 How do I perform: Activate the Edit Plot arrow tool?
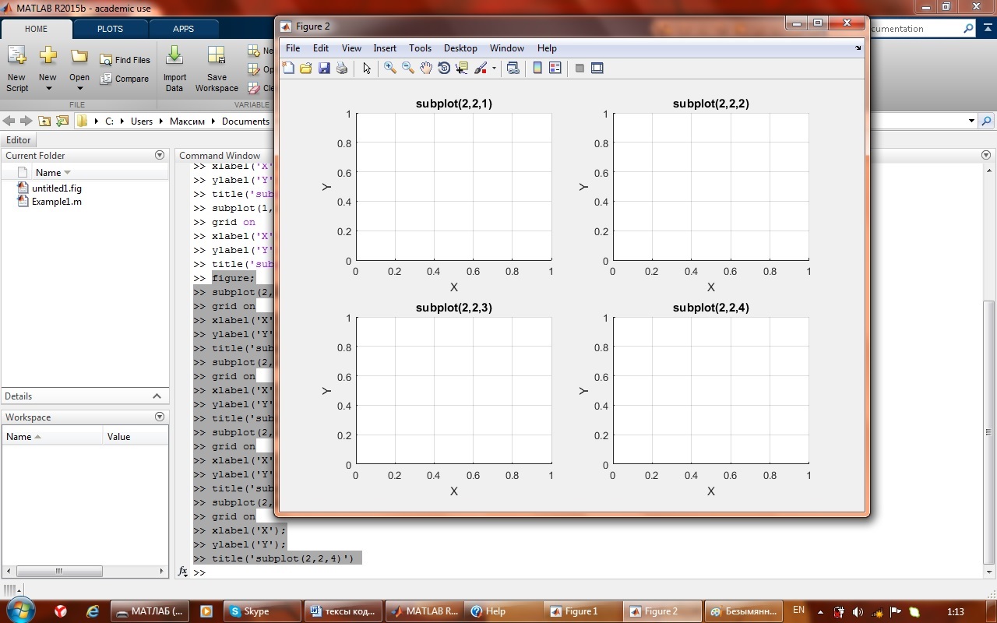[x=367, y=69]
